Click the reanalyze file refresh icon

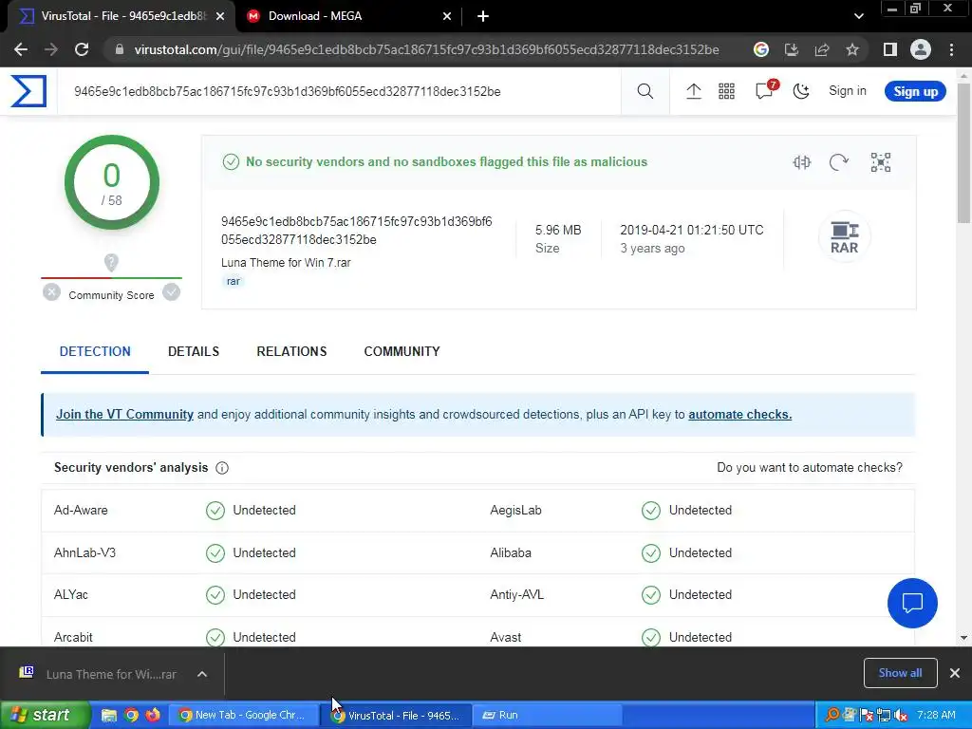click(x=839, y=162)
